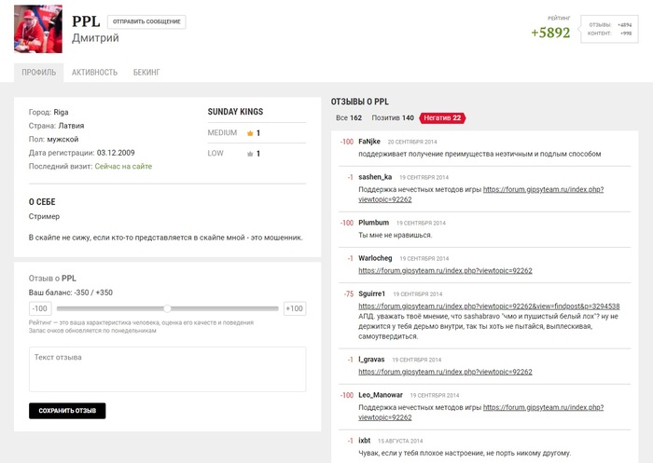Open the findpost forum link in Sguirre1's review

tap(489, 306)
